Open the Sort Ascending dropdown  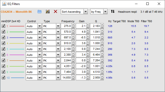point(74,11)
